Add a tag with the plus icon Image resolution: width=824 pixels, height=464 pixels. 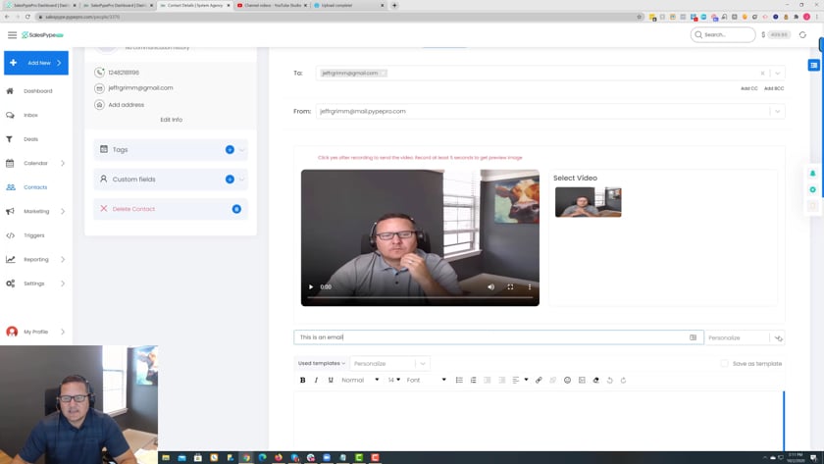(230, 150)
